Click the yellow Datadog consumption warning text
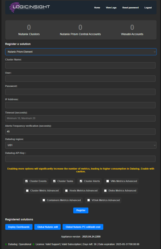The width and height of the screenshot is (161, 249). pyautogui.click(x=81, y=170)
